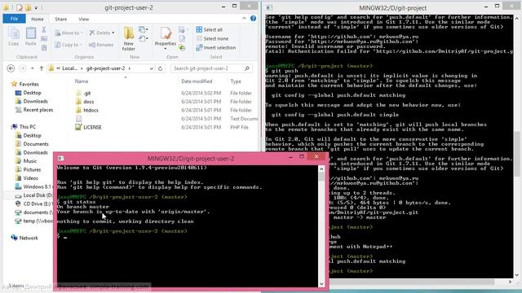Expand the Properties dropdown arrow

point(166,49)
